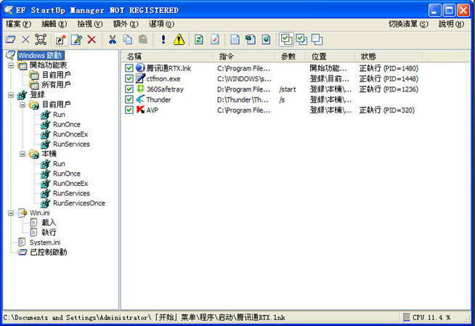The image size is (475, 326).
Task: Click the scissors cut icon
Action: coord(113,39)
